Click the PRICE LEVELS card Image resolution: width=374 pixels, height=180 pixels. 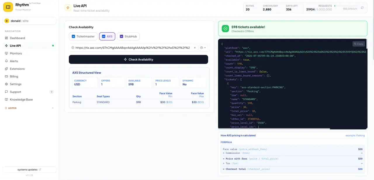point(166,82)
